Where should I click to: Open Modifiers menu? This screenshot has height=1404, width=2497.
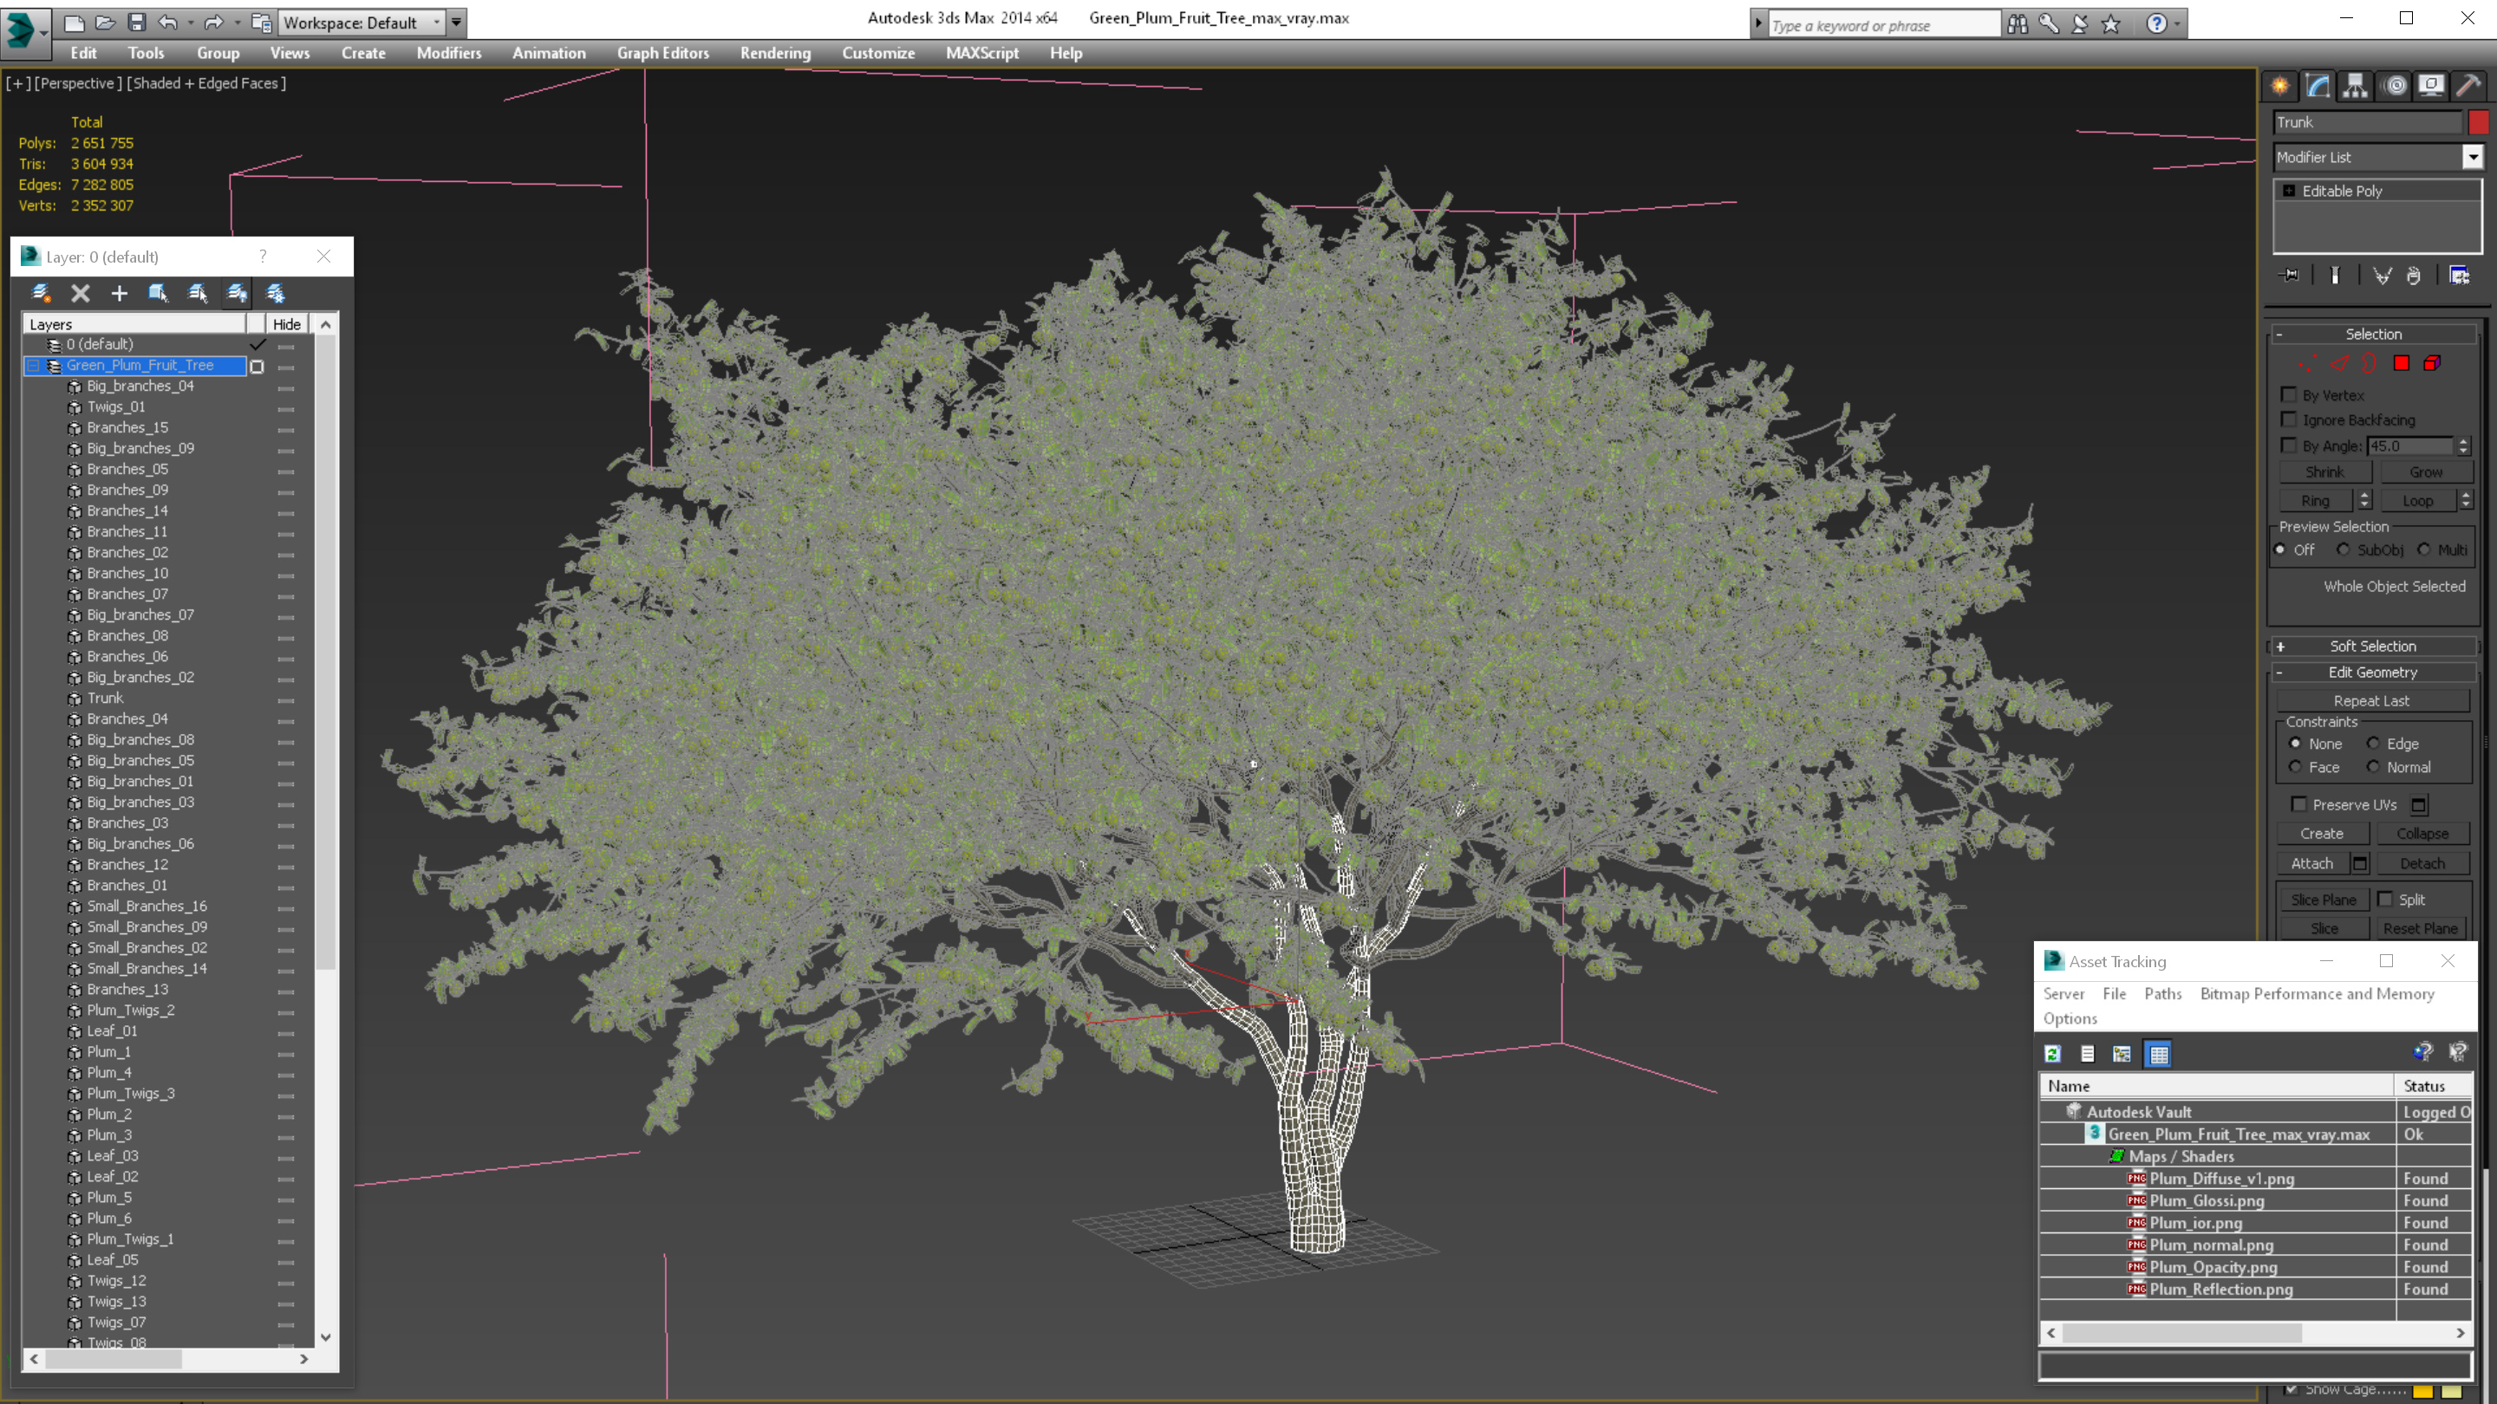point(449,53)
